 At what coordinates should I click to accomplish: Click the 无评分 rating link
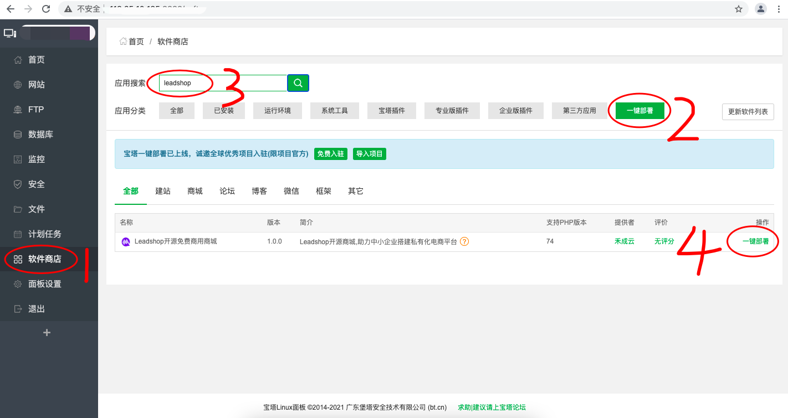click(x=664, y=241)
